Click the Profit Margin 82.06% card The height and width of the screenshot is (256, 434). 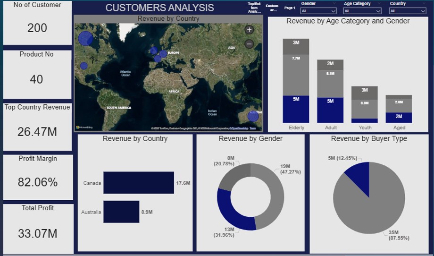[38, 177]
